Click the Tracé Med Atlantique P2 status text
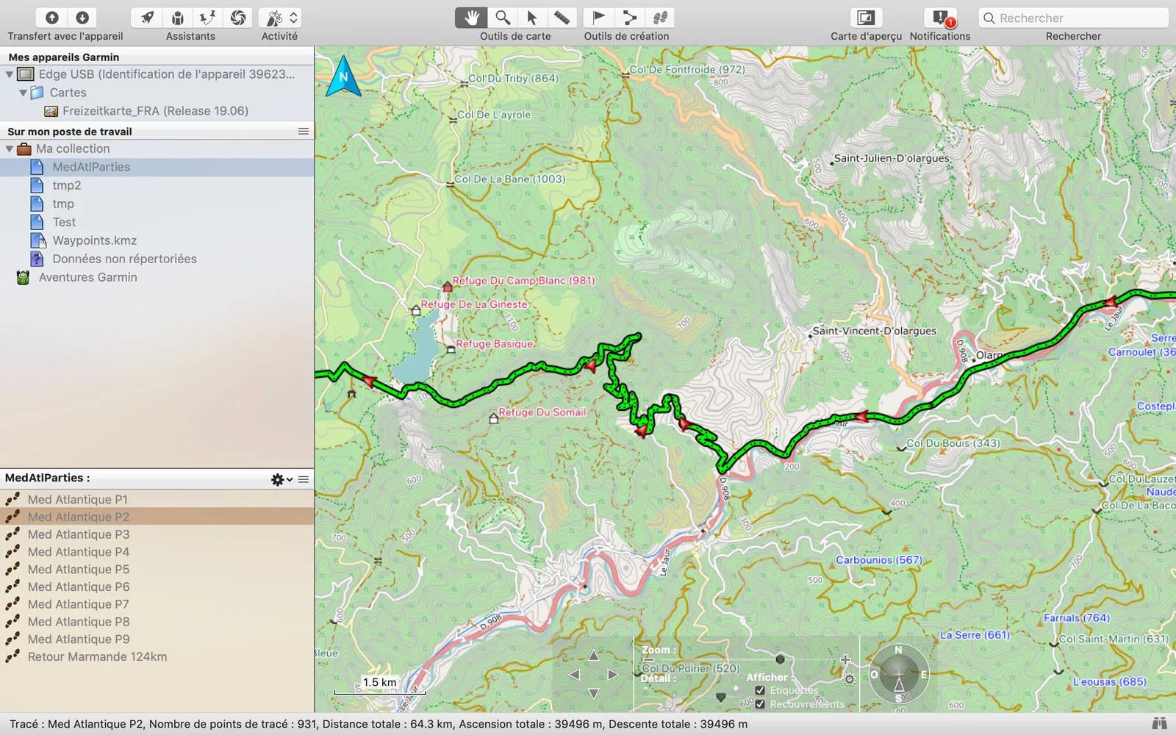1176x735 pixels. pyautogui.click(x=379, y=724)
